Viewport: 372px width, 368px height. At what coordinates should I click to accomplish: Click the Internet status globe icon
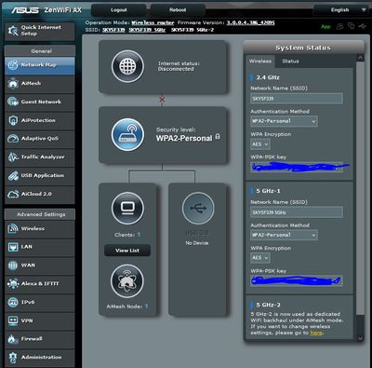pos(127,66)
